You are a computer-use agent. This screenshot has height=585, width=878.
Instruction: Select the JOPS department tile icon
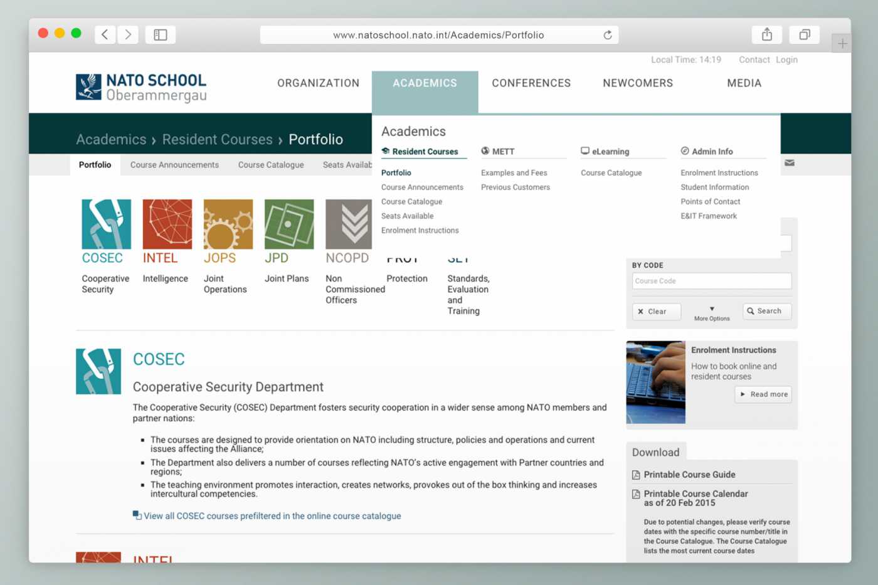228,224
